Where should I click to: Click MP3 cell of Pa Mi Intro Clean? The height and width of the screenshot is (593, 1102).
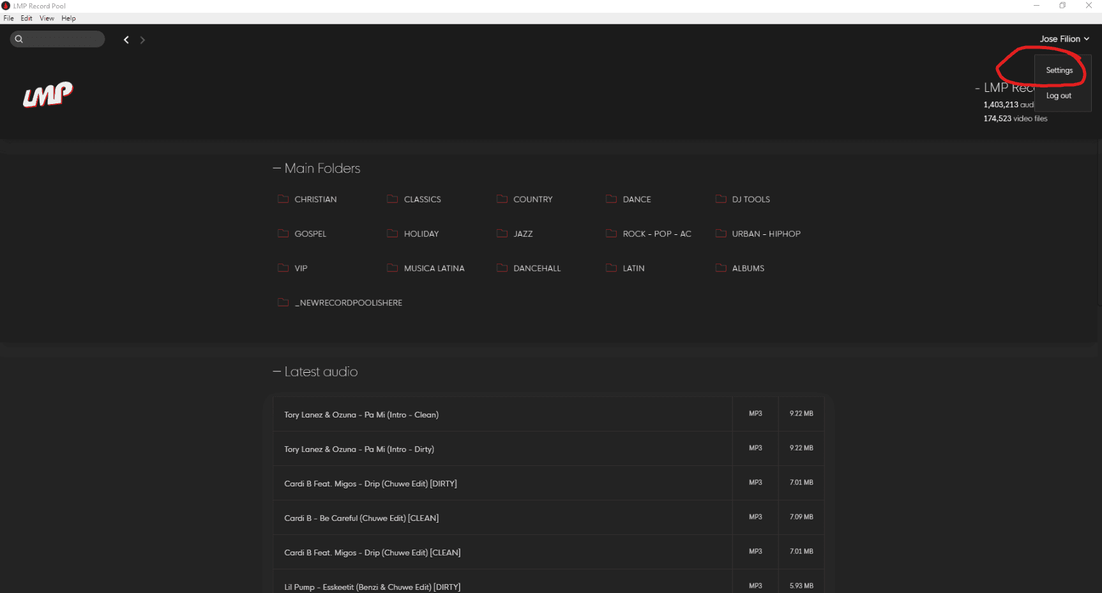755,414
